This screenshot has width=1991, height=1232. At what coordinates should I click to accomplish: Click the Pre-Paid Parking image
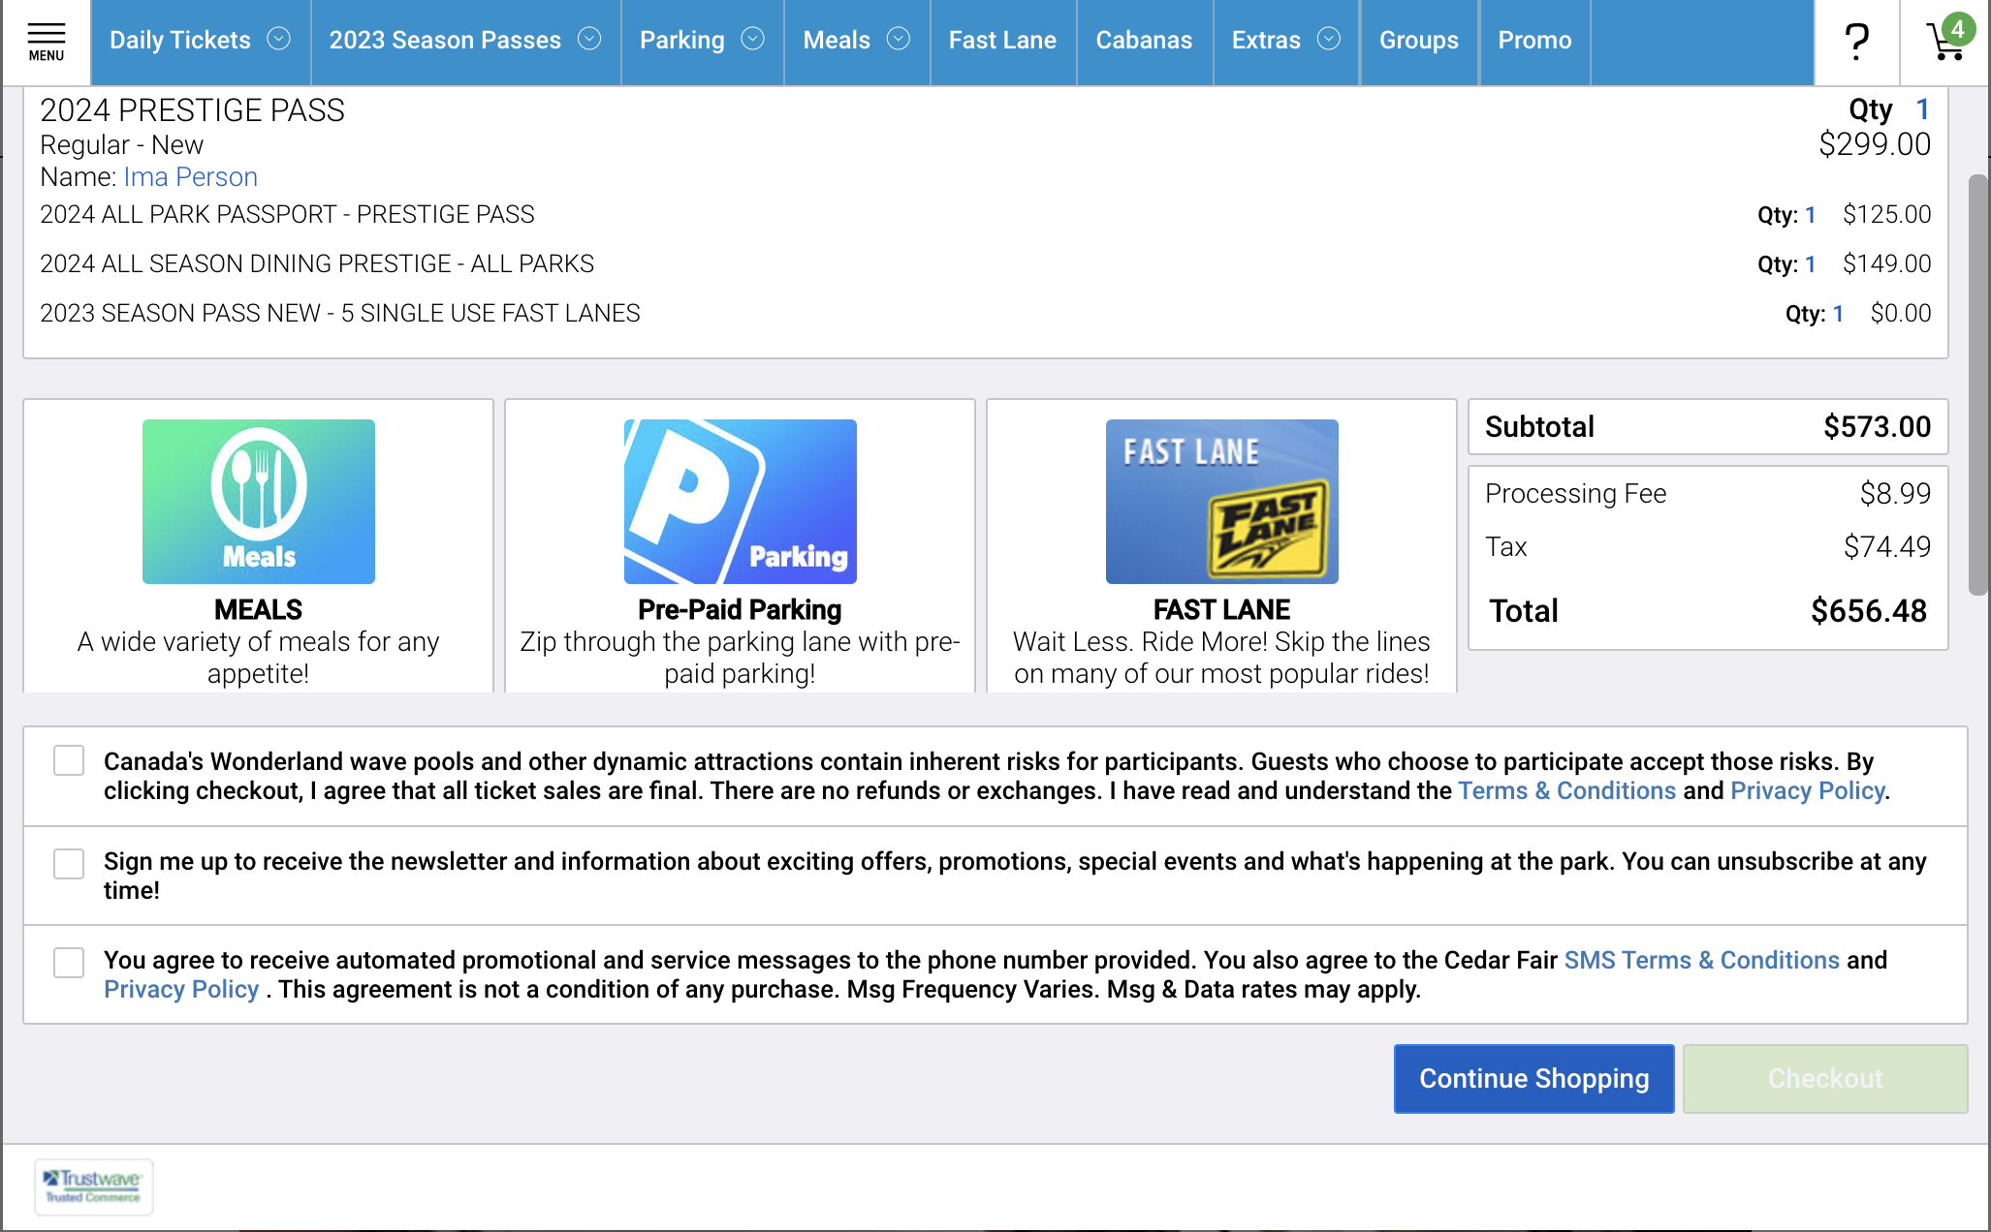[741, 502]
